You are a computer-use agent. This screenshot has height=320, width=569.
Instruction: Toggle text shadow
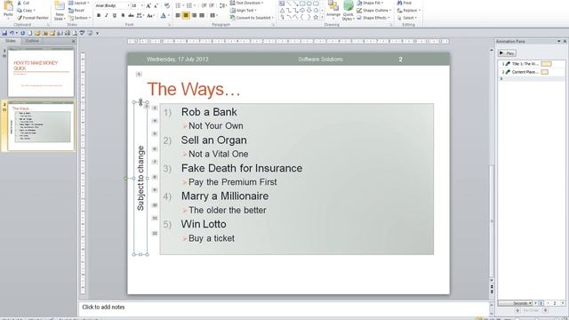(123, 15)
